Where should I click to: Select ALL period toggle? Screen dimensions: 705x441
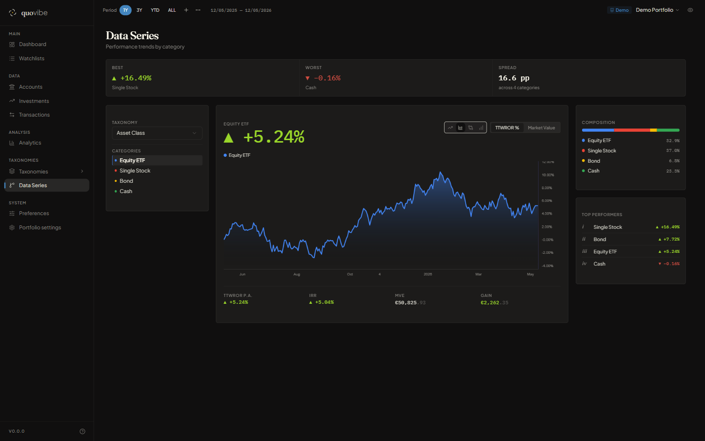172,10
